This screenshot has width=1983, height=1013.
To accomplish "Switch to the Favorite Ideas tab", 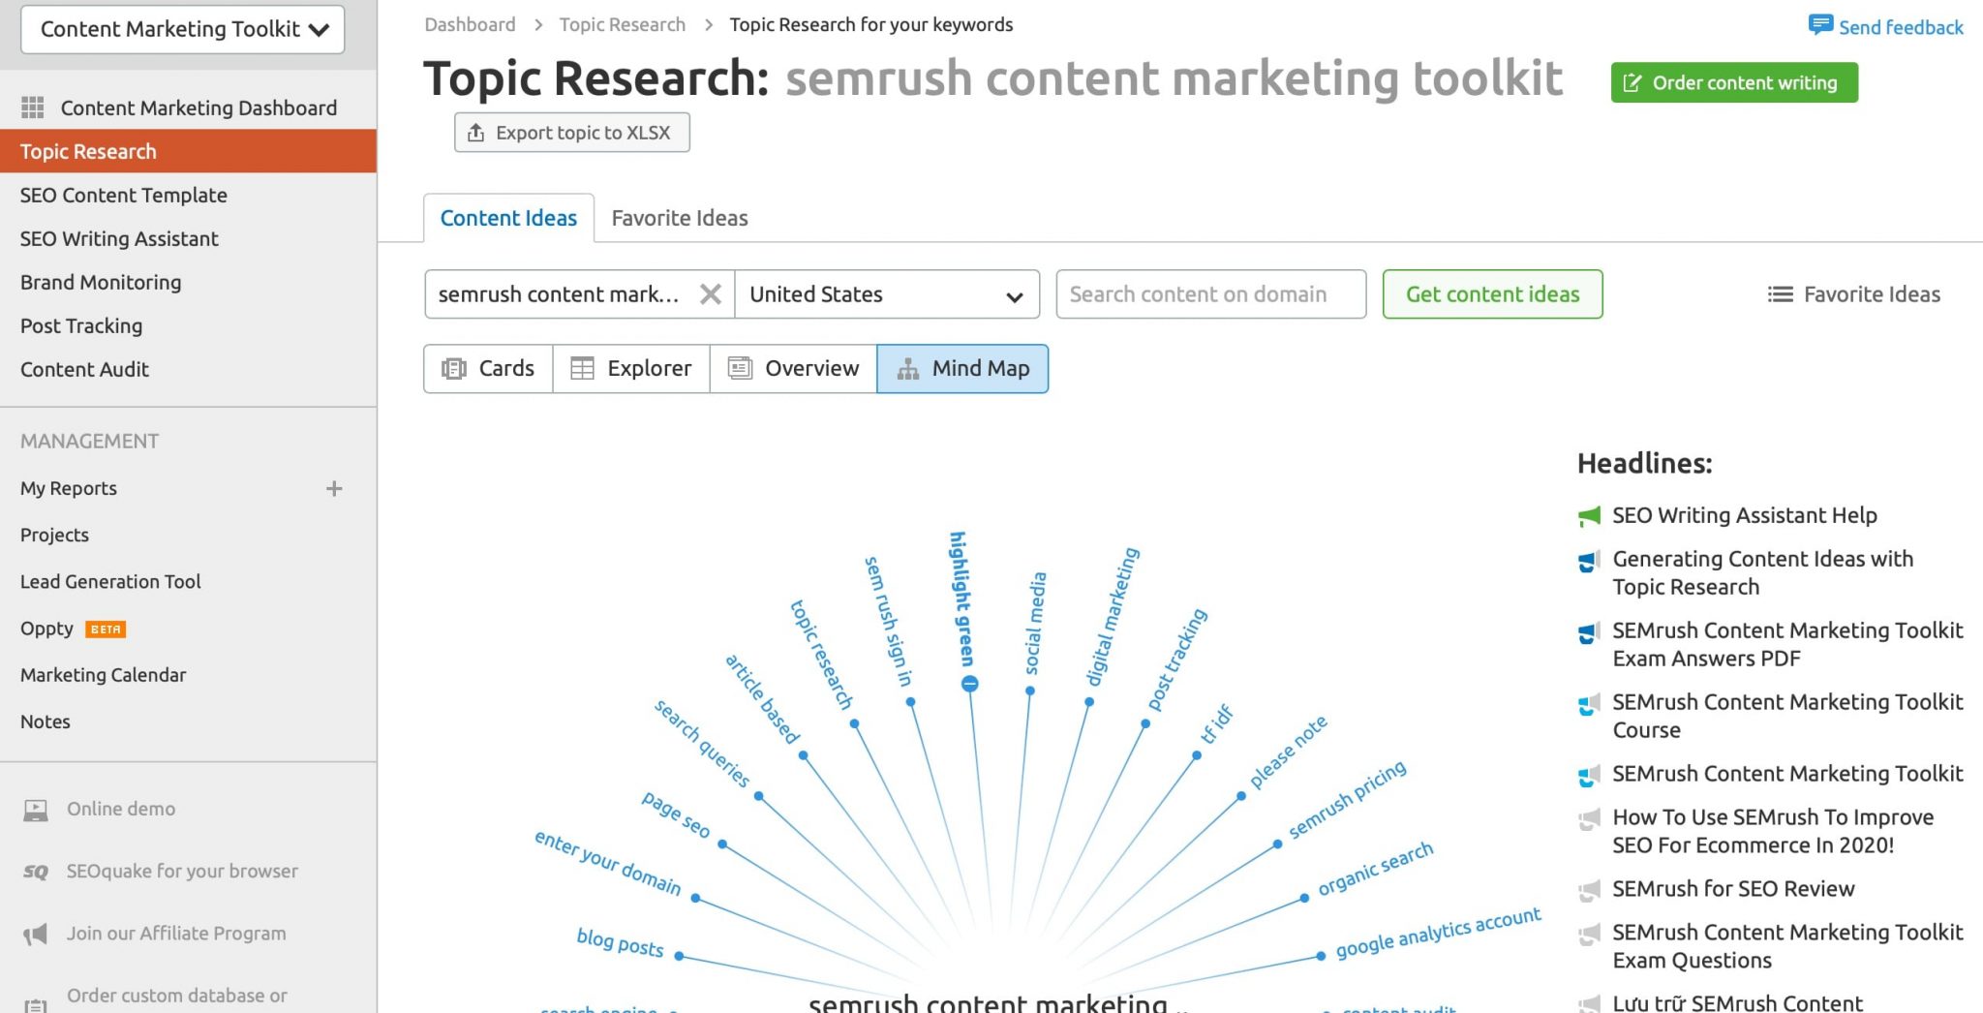I will click(x=679, y=217).
